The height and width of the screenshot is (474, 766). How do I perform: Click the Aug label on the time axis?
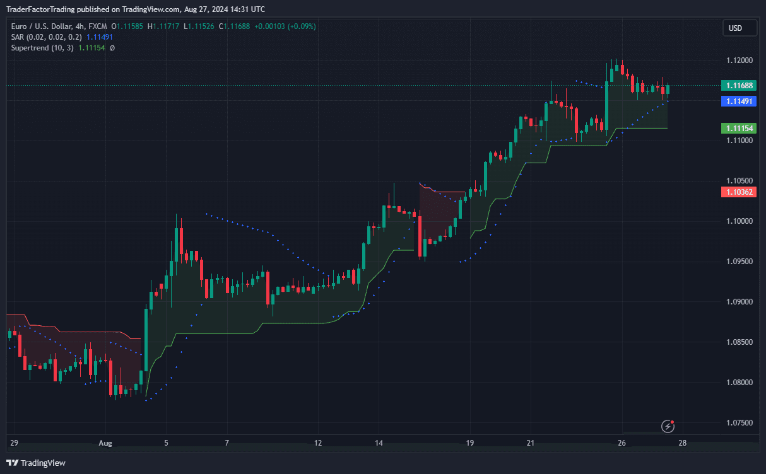pyautogui.click(x=105, y=443)
